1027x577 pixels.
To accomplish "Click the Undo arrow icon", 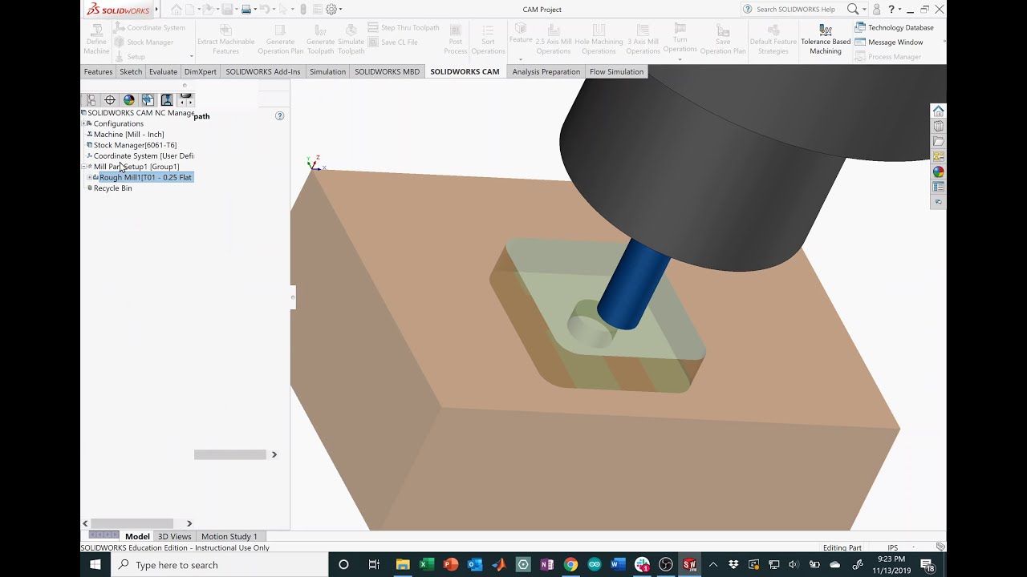I will tap(264, 10).
